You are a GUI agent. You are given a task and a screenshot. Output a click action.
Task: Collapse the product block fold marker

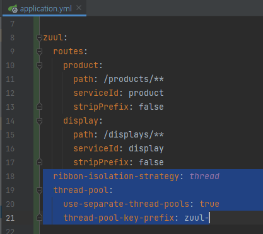point(39,66)
